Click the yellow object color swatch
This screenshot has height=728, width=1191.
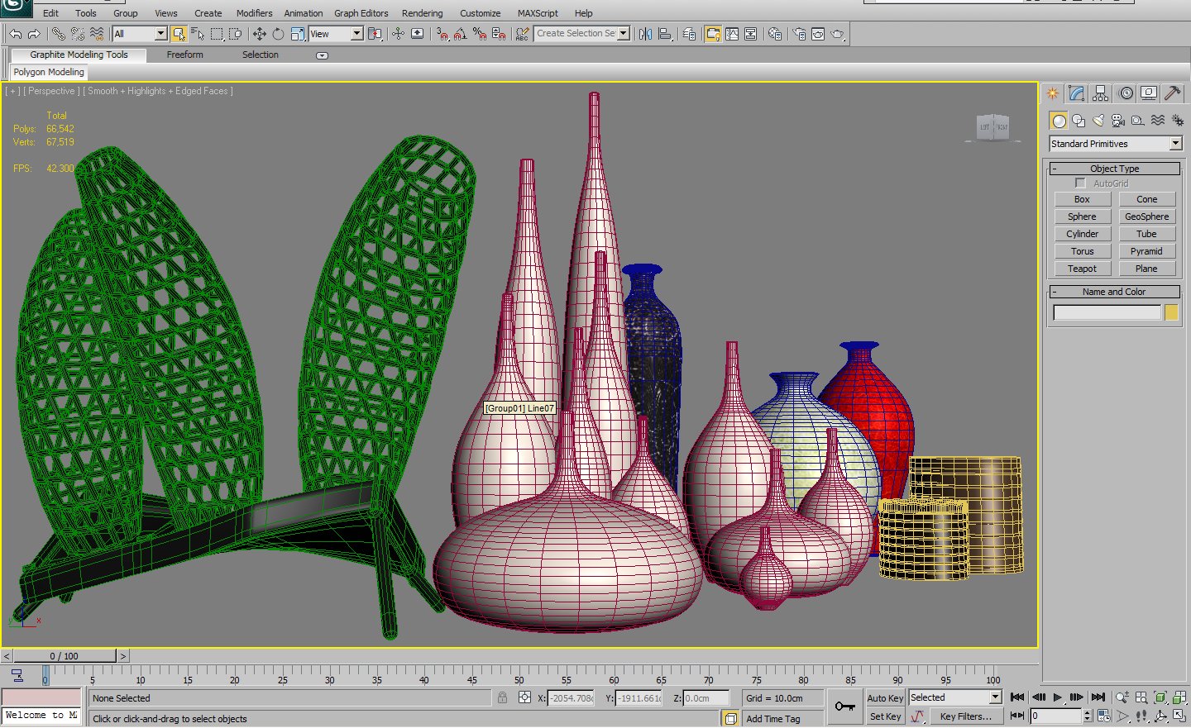point(1171,312)
